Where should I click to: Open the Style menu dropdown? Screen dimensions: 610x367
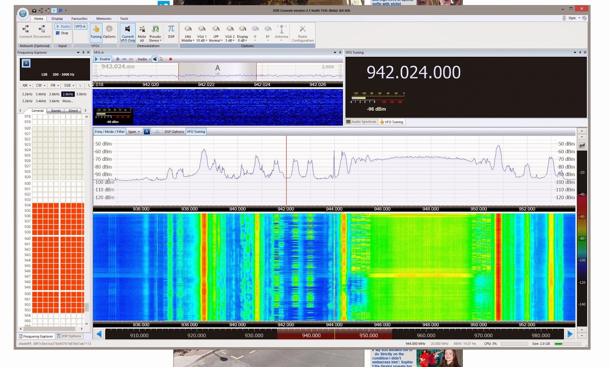(x=574, y=18)
